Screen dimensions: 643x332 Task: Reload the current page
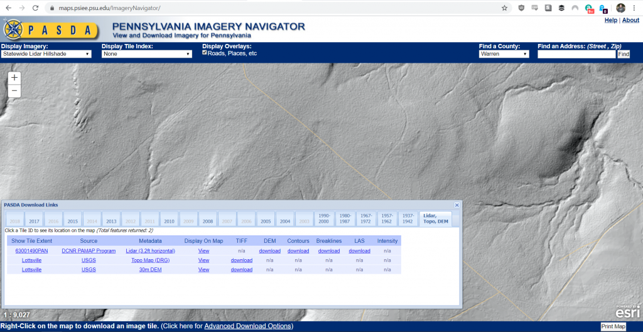pyautogui.click(x=35, y=8)
